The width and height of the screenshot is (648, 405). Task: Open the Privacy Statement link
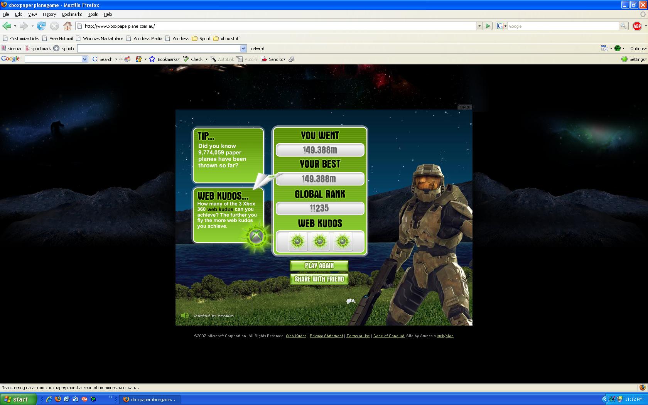[x=326, y=336]
